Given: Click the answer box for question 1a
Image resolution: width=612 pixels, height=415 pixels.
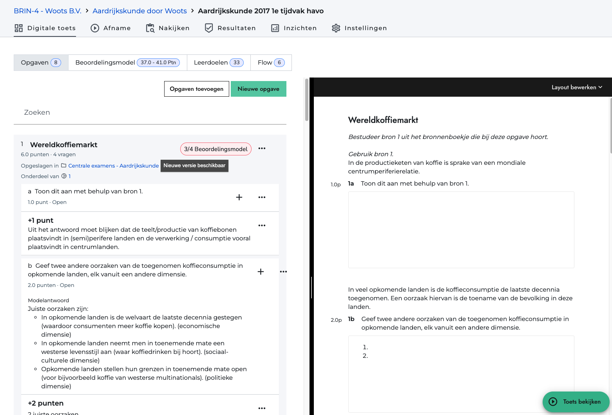Looking at the screenshot, I should pyautogui.click(x=461, y=230).
